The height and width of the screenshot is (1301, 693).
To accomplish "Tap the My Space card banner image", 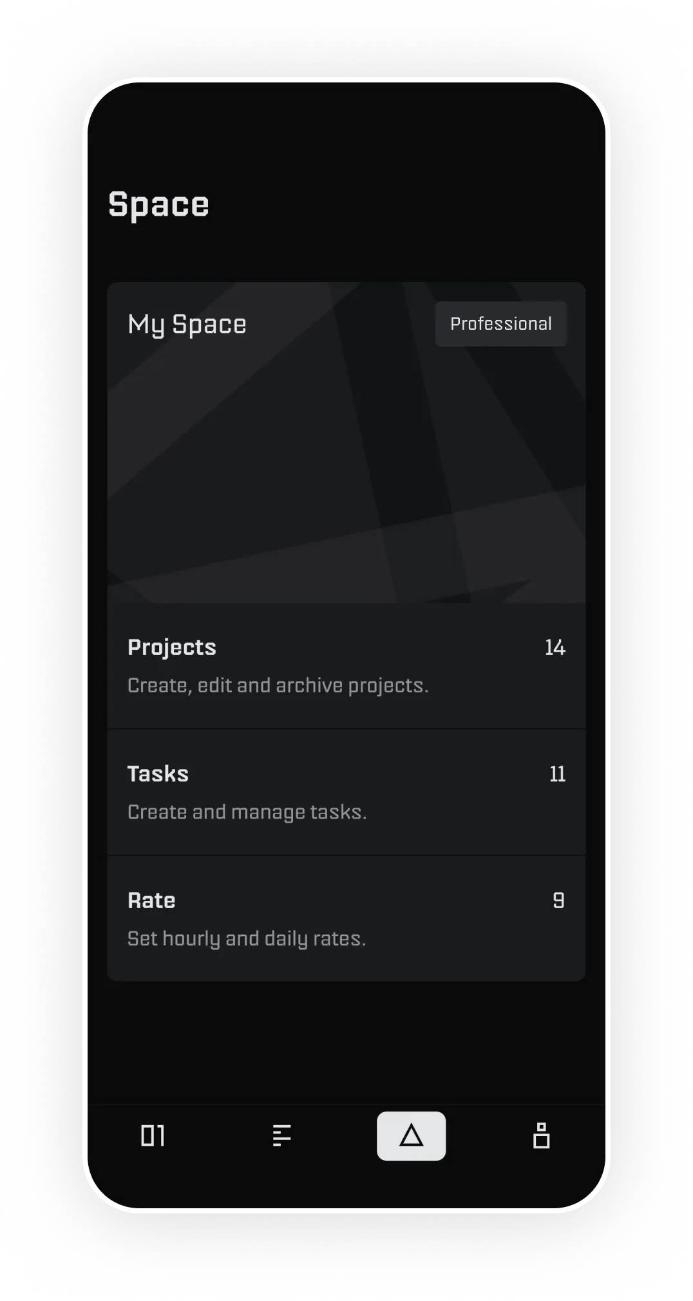I will click(x=346, y=442).
